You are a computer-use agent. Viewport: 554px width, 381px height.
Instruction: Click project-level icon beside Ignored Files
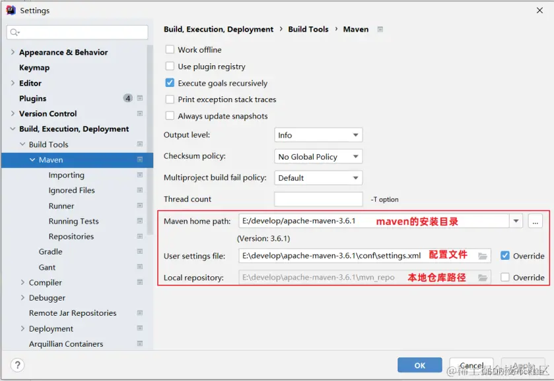coord(140,190)
